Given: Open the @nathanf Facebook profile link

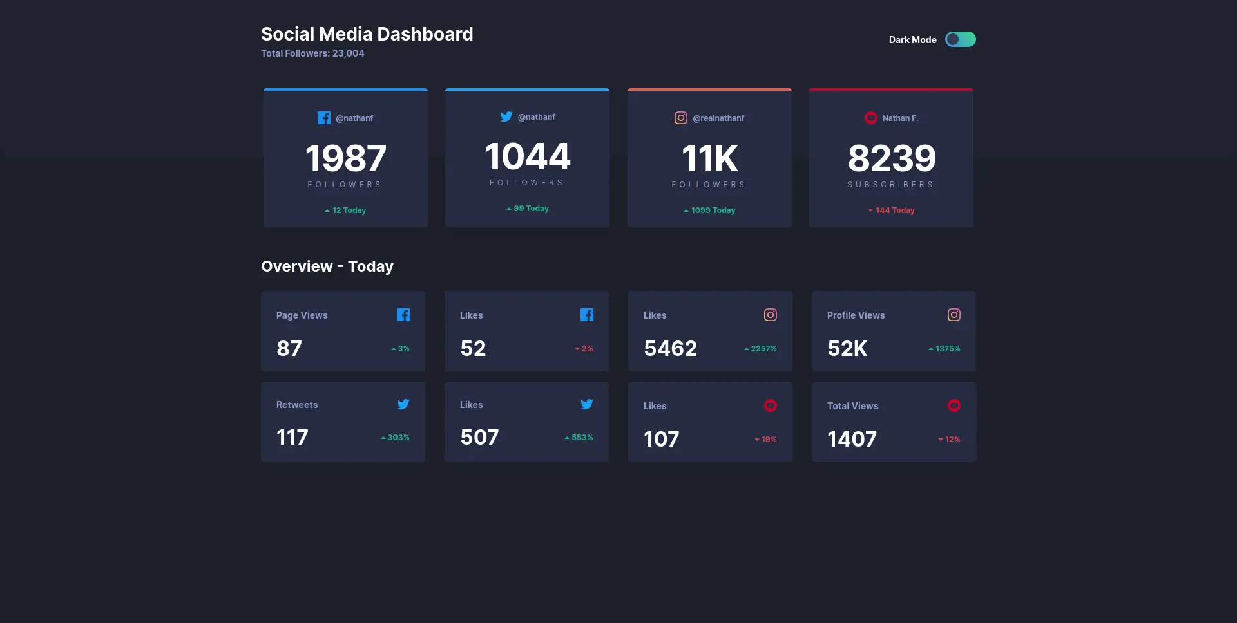Looking at the screenshot, I should (x=354, y=118).
